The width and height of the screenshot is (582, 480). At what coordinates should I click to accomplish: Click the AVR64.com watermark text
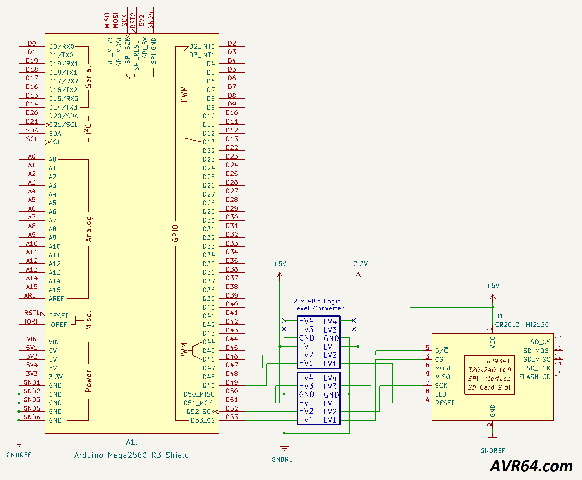click(x=531, y=466)
